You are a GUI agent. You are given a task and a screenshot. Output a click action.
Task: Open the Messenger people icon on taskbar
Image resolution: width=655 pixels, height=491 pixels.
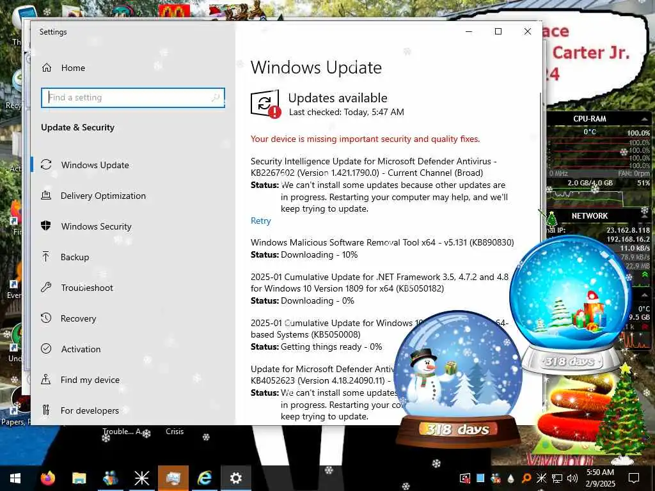tap(110, 478)
